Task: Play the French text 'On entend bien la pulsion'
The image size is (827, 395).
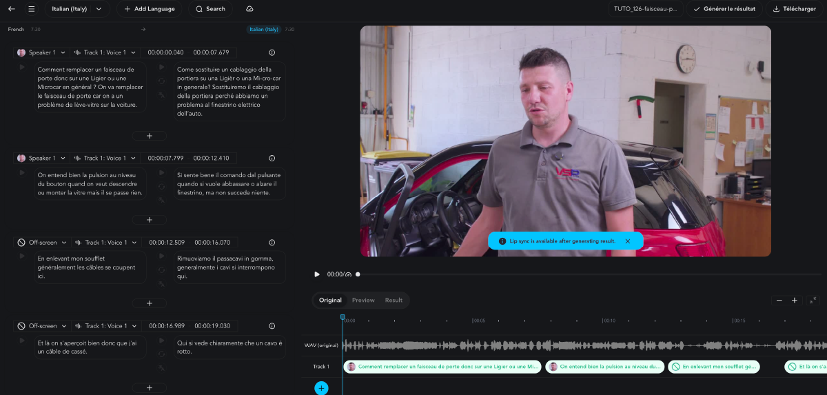Action: coord(22,173)
